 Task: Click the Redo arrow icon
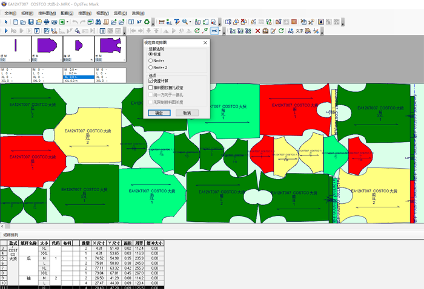pyautogui.click(x=83, y=22)
